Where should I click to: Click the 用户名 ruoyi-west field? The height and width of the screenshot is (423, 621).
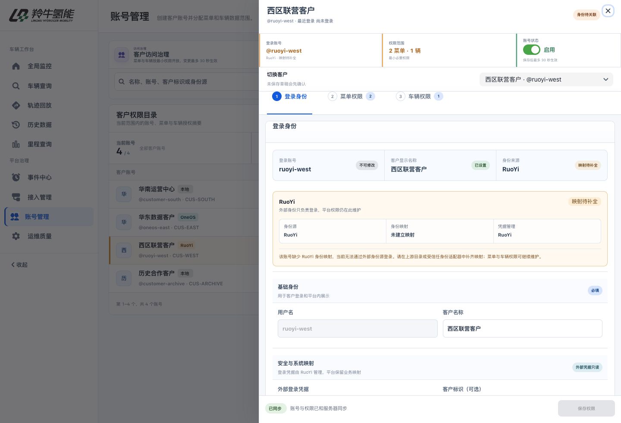click(358, 328)
